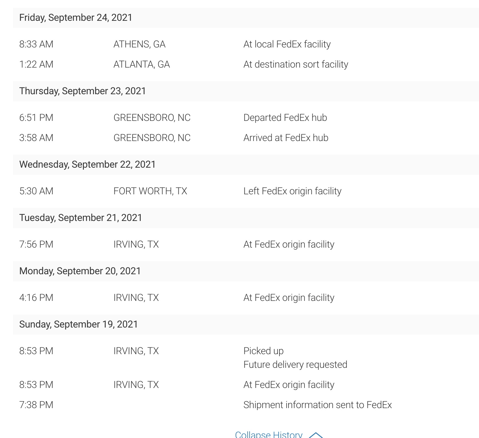
Task: Click the "Departed FedEx hub" status text
Action: pos(285,118)
